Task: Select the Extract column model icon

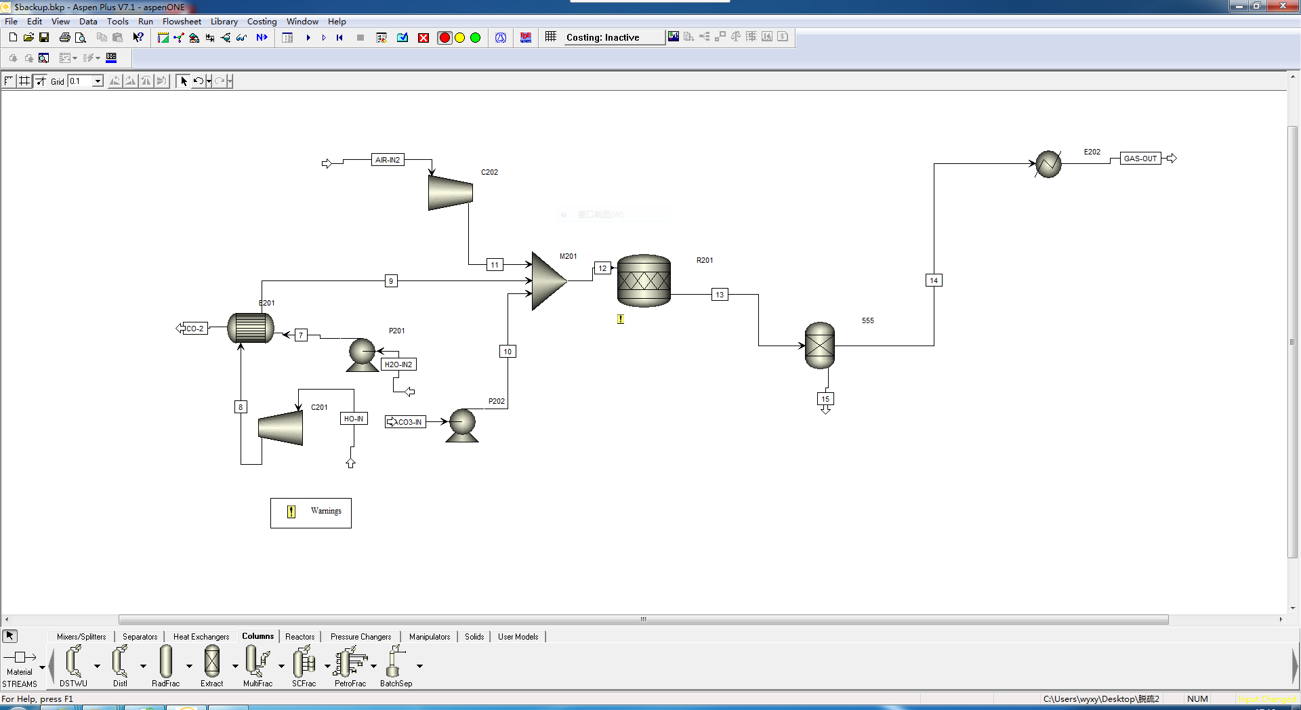Action: (x=212, y=661)
